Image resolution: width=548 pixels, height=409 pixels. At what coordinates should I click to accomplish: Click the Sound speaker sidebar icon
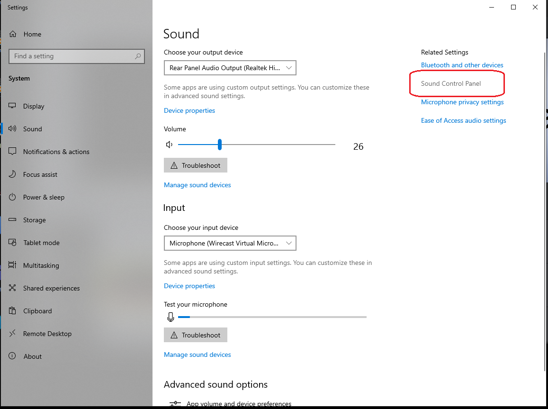[12, 128]
